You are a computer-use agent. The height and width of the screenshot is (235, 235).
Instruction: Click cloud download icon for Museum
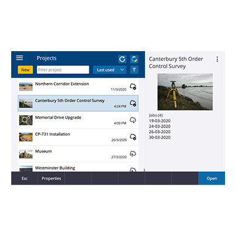click(133, 154)
